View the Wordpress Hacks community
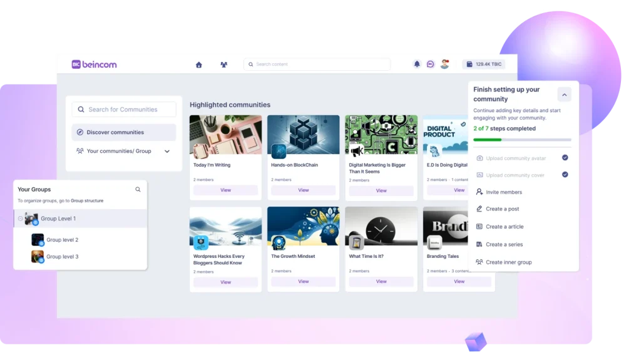Viewport: 641px width, 355px height. [x=225, y=282]
